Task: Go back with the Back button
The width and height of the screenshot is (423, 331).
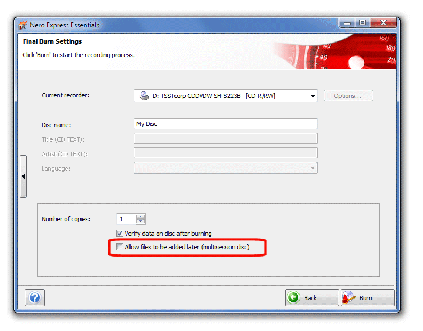Action: pos(312,297)
